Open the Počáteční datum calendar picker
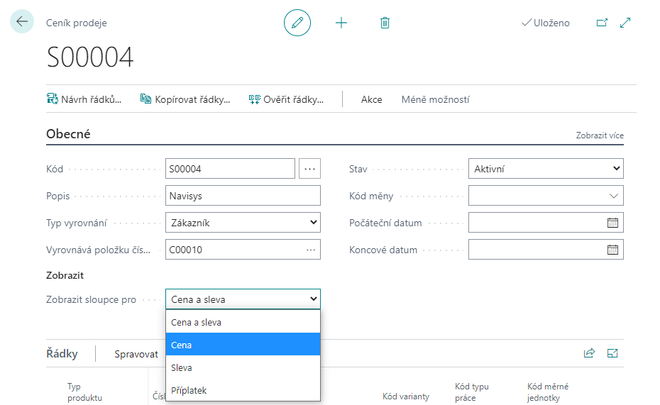Viewport: 660px width, 405px height. [x=613, y=223]
